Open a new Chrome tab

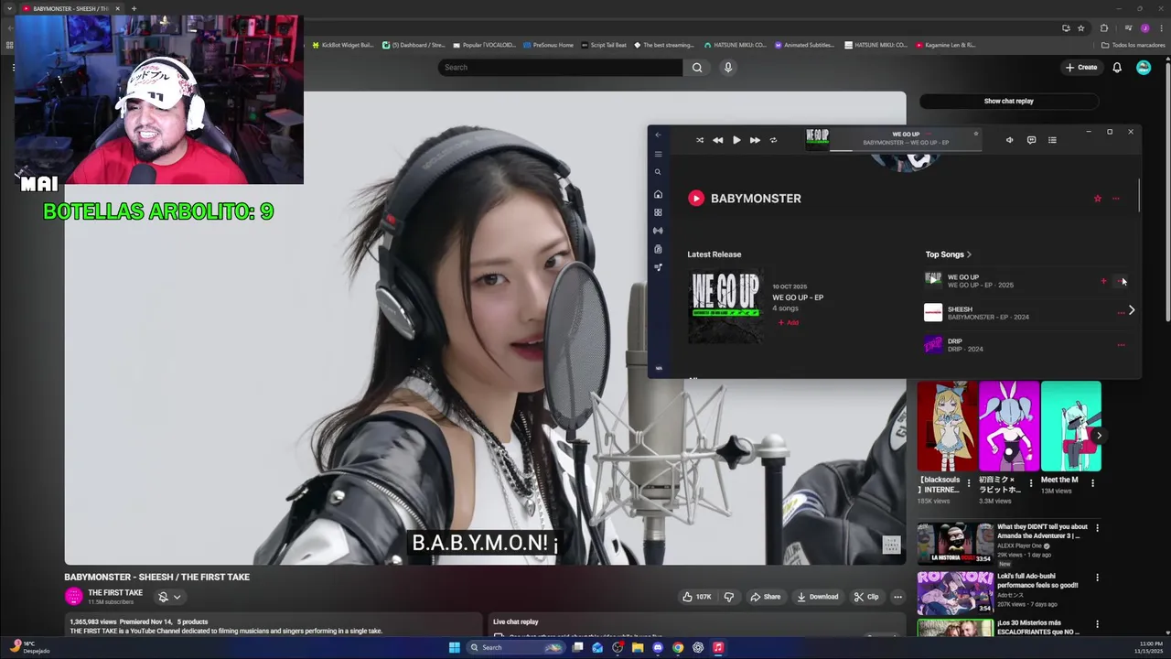coord(134,8)
